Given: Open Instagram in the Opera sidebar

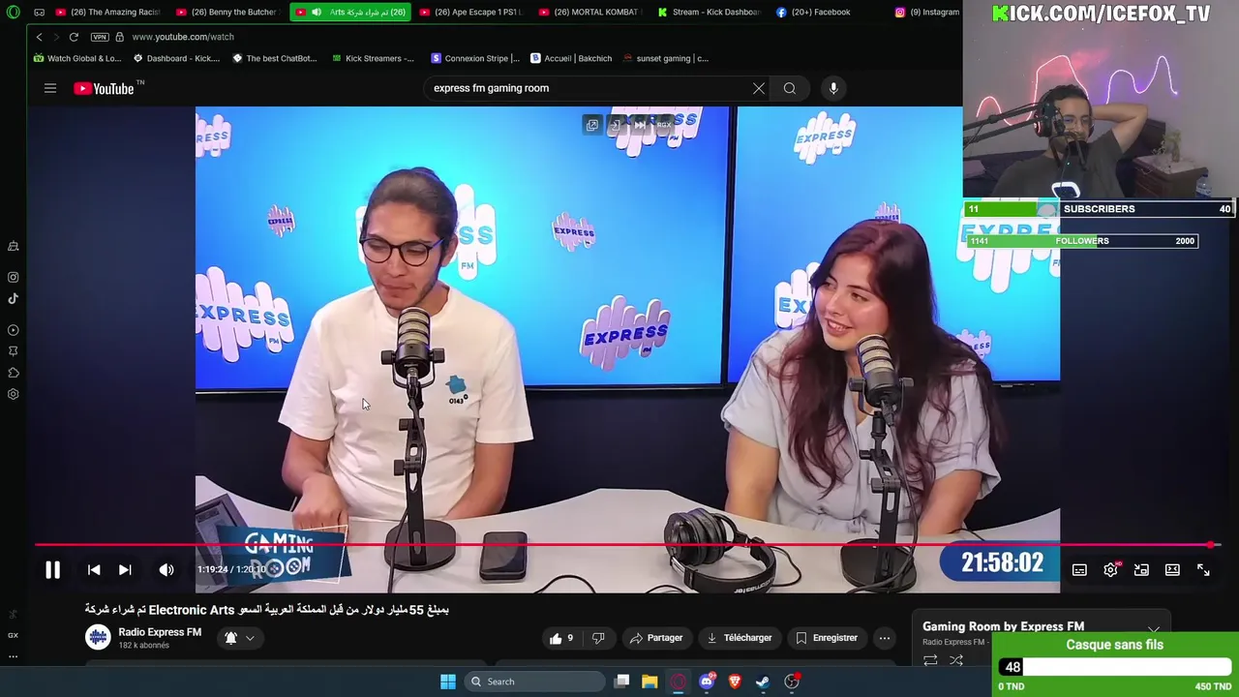Looking at the screenshot, I should click(14, 278).
